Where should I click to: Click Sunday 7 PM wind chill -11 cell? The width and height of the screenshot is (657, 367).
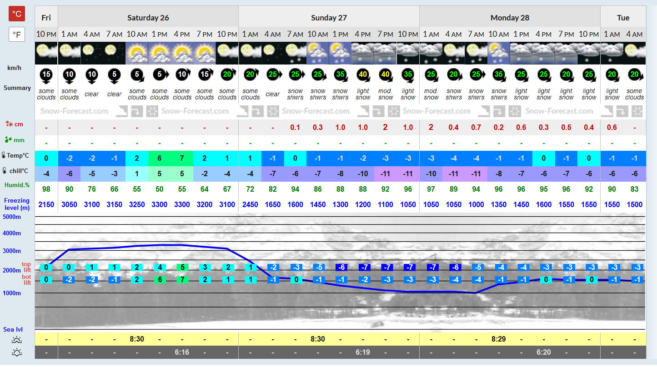386,174
